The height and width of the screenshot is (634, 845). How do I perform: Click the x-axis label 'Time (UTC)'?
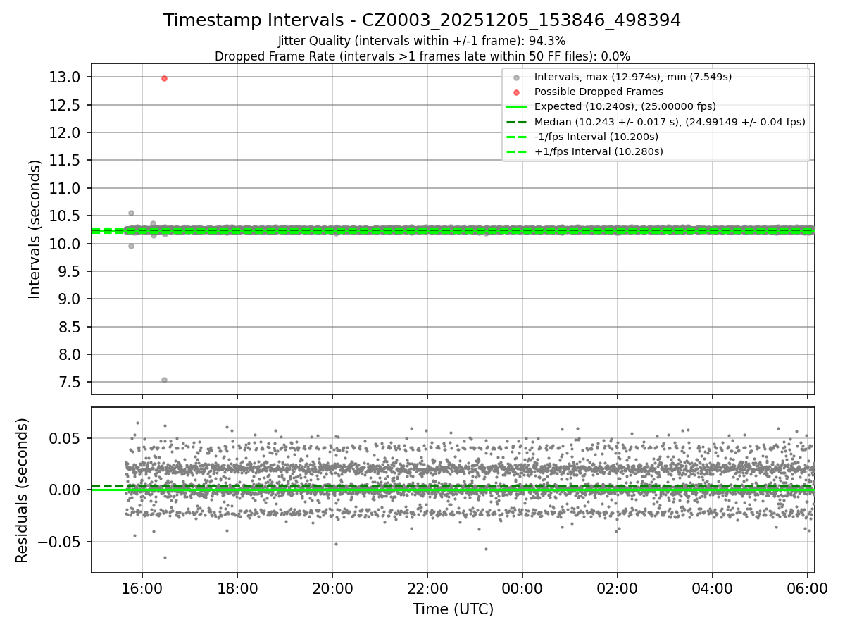click(x=453, y=609)
